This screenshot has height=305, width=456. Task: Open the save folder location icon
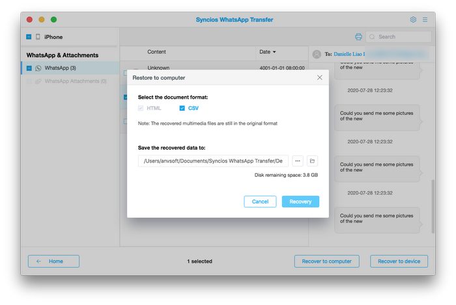click(x=312, y=161)
